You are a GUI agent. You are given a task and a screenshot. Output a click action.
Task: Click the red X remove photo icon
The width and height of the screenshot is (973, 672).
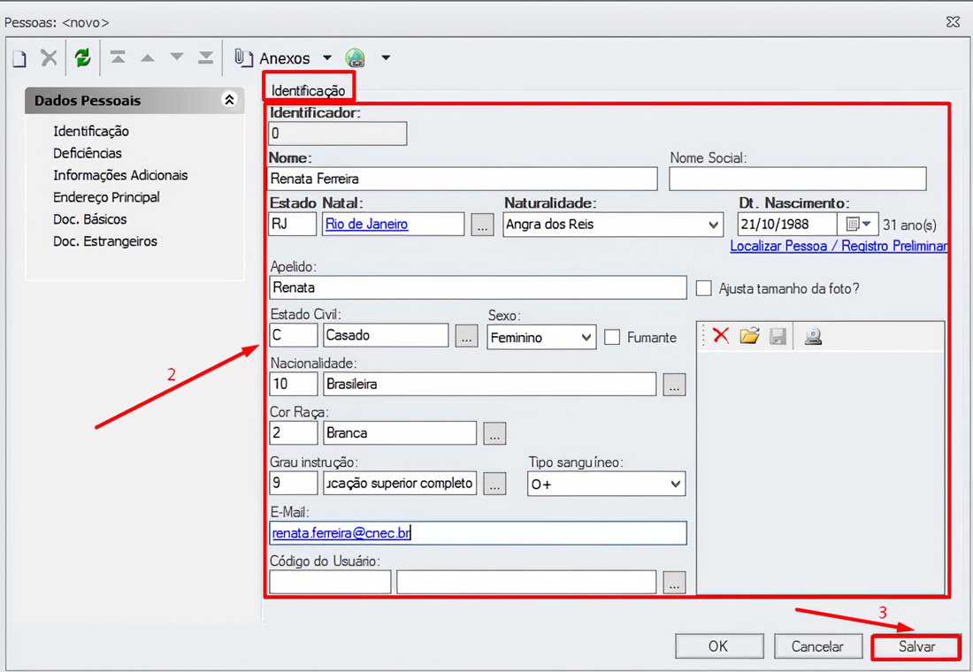click(721, 336)
